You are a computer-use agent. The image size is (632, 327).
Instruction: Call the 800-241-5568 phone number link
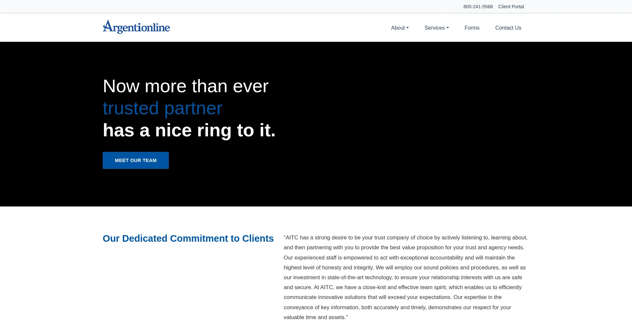click(478, 7)
